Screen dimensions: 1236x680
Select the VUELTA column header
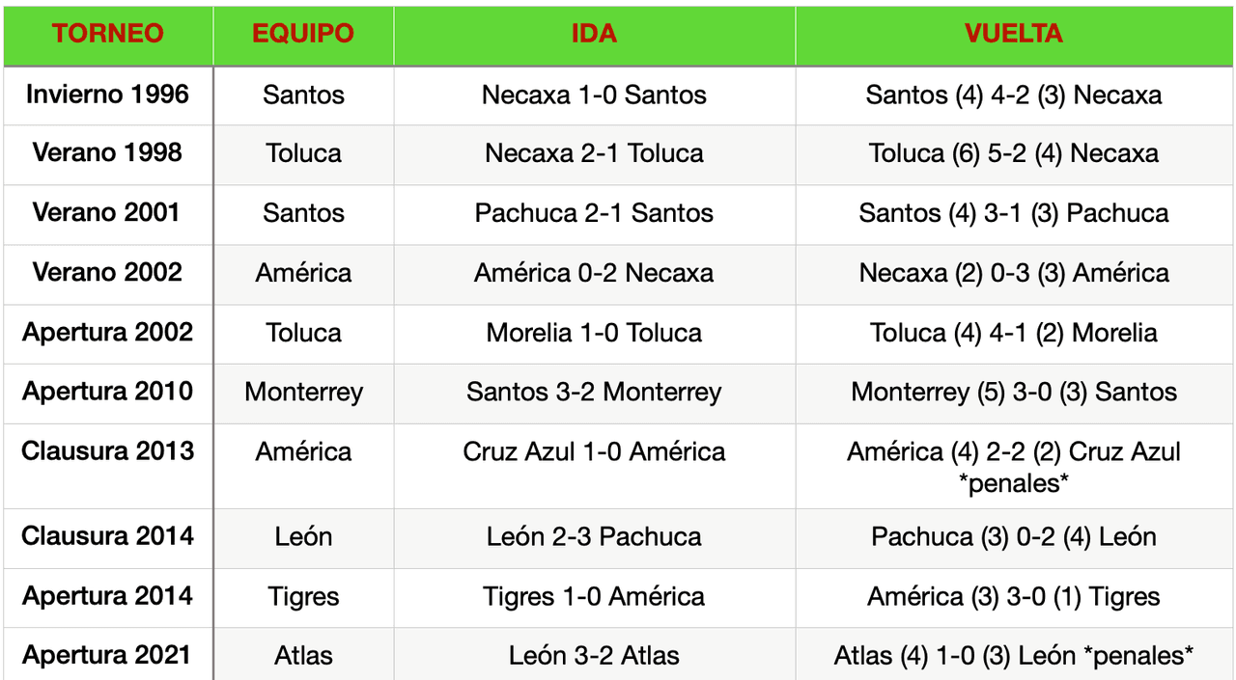(1014, 34)
